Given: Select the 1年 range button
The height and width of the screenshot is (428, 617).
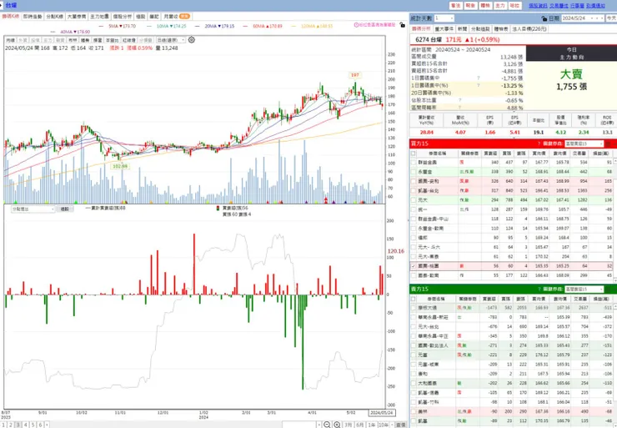Looking at the screenshot, I should point(371,425).
